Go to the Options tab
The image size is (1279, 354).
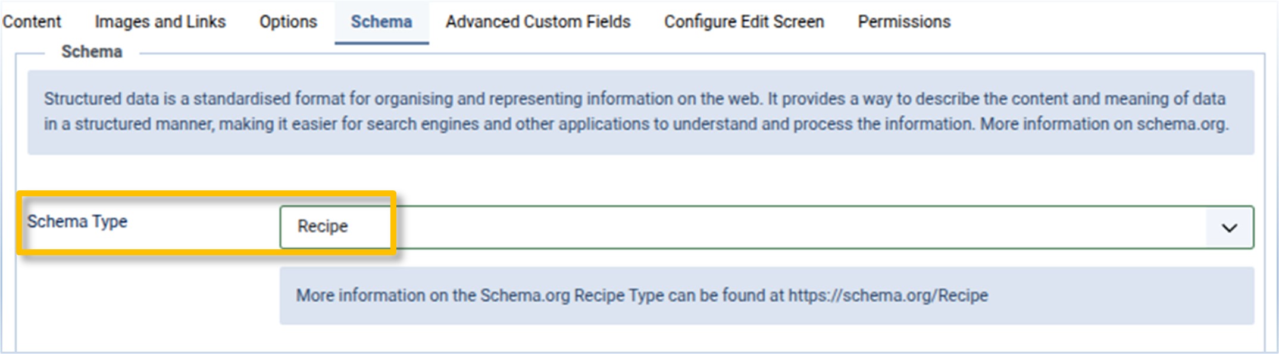(288, 22)
